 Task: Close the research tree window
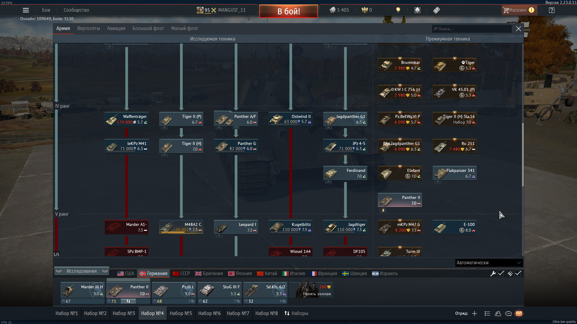pyautogui.click(x=518, y=29)
